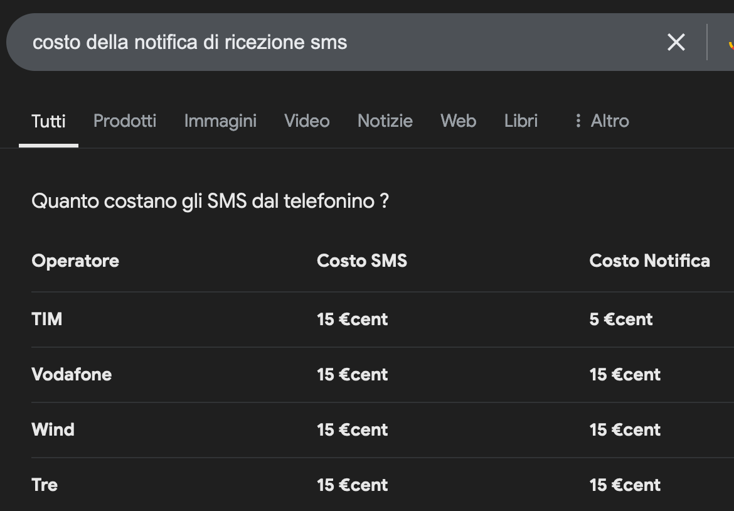This screenshot has width=734, height=511.
Task: Select the Vodafone operator cell
Action: pos(72,374)
